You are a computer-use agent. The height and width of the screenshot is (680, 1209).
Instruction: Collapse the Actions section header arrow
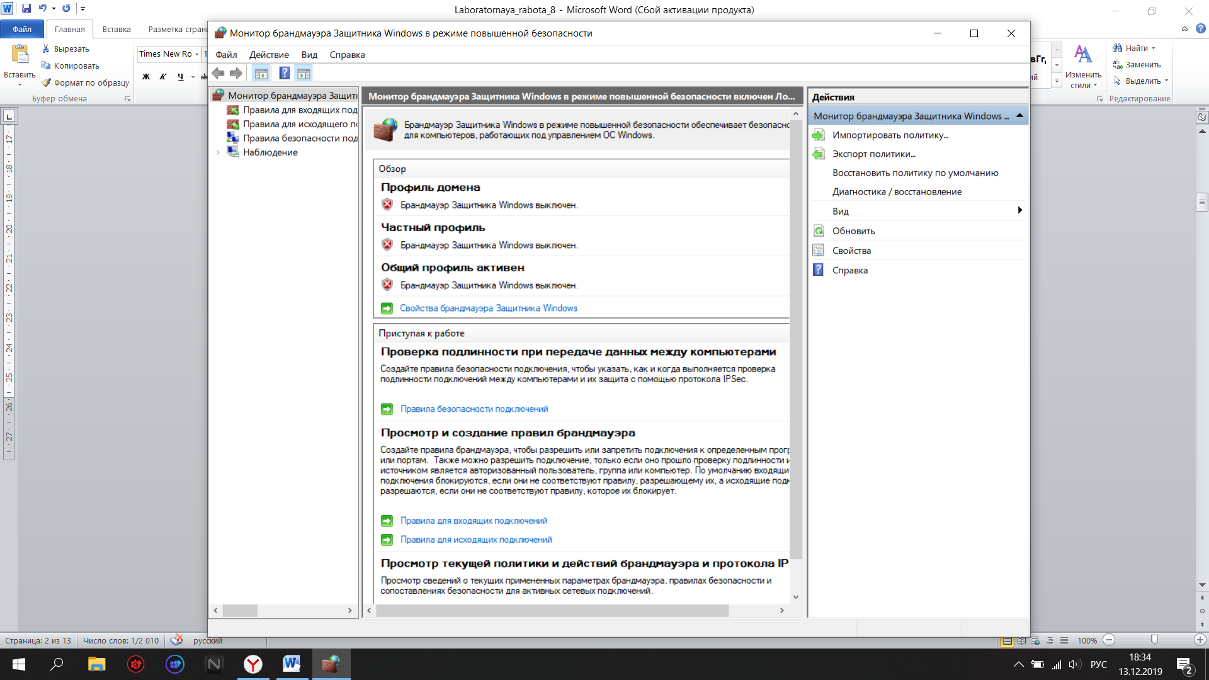point(1019,116)
